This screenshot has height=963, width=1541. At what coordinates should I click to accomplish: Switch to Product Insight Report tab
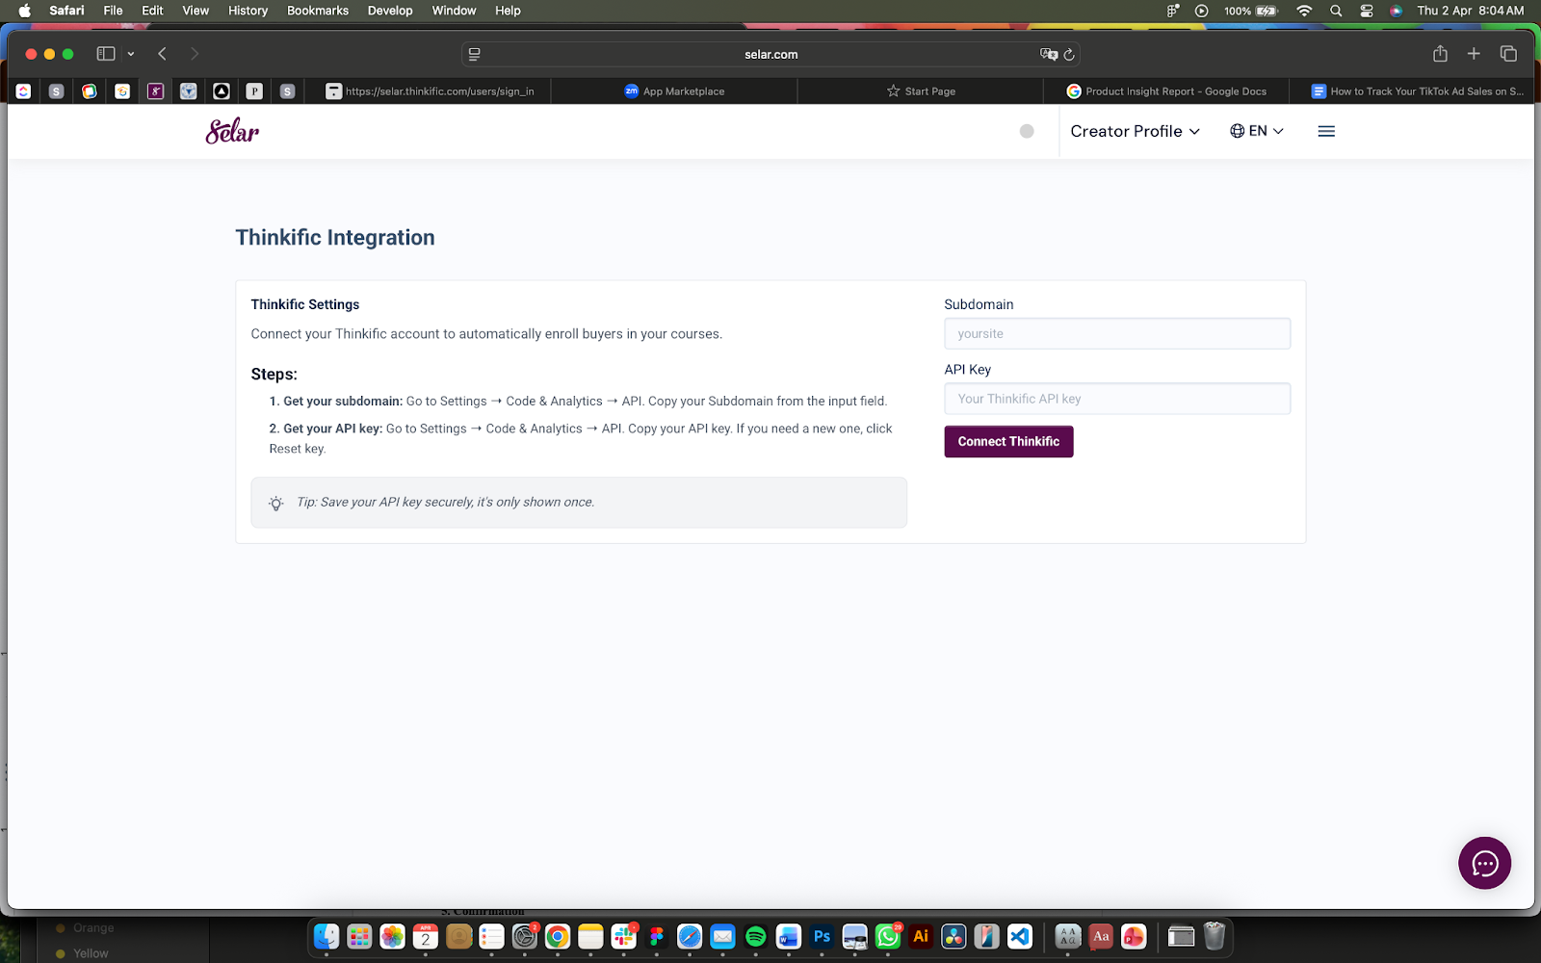click(1166, 91)
